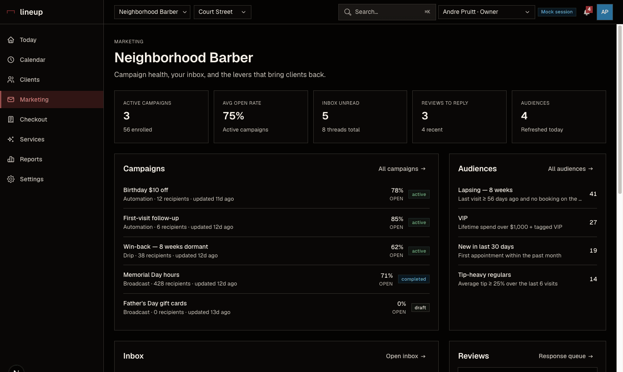Viewport: 623px width, 372px height.
Task: Click the Marketing envelope icon
Action: [11, 99]
